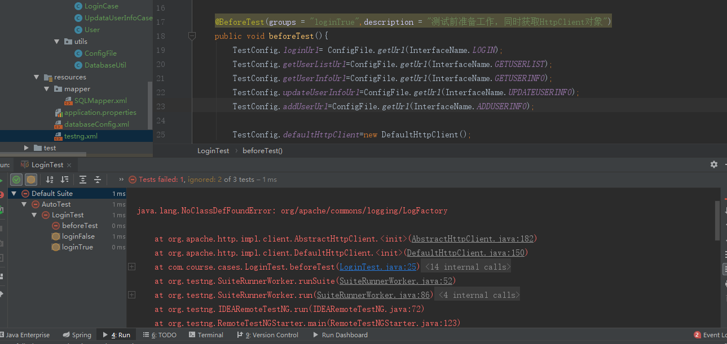The image size is (727, 344).
Task: Collapse the mapper folder node
Action: coord(47,89)
